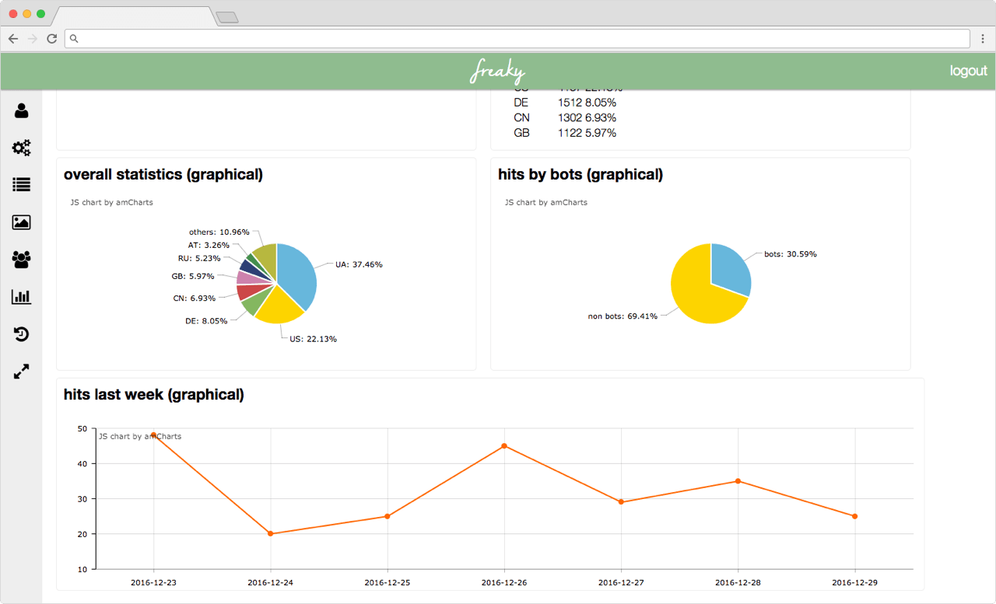
Task: Click the GB 1122 5.97% table row
Action: point(565,133)
